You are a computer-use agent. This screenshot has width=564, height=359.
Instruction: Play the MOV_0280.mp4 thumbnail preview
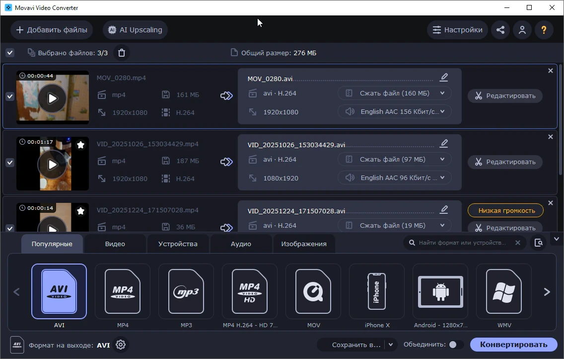(53, 98)
